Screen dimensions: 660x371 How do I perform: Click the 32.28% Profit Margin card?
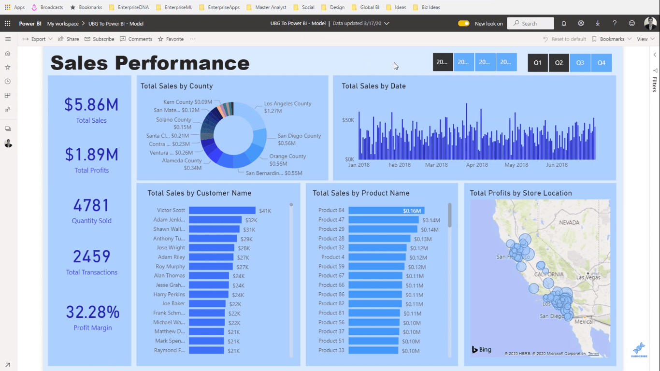tap(92, 317)
